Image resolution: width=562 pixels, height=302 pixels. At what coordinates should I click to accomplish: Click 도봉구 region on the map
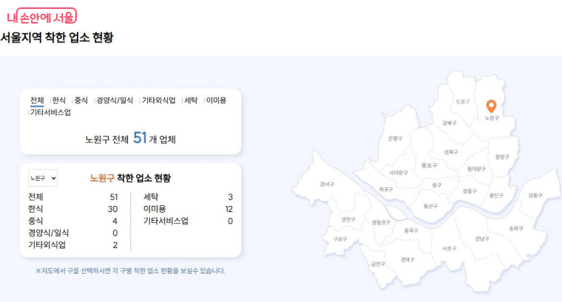462,101
